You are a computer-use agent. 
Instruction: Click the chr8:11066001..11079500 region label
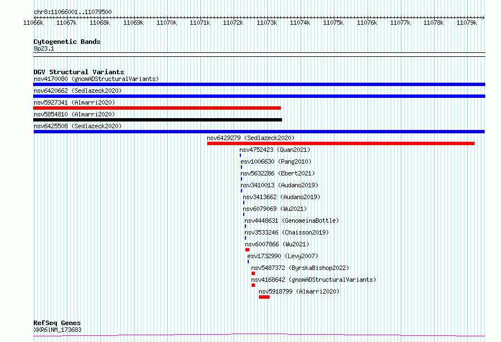coord(73,12)
